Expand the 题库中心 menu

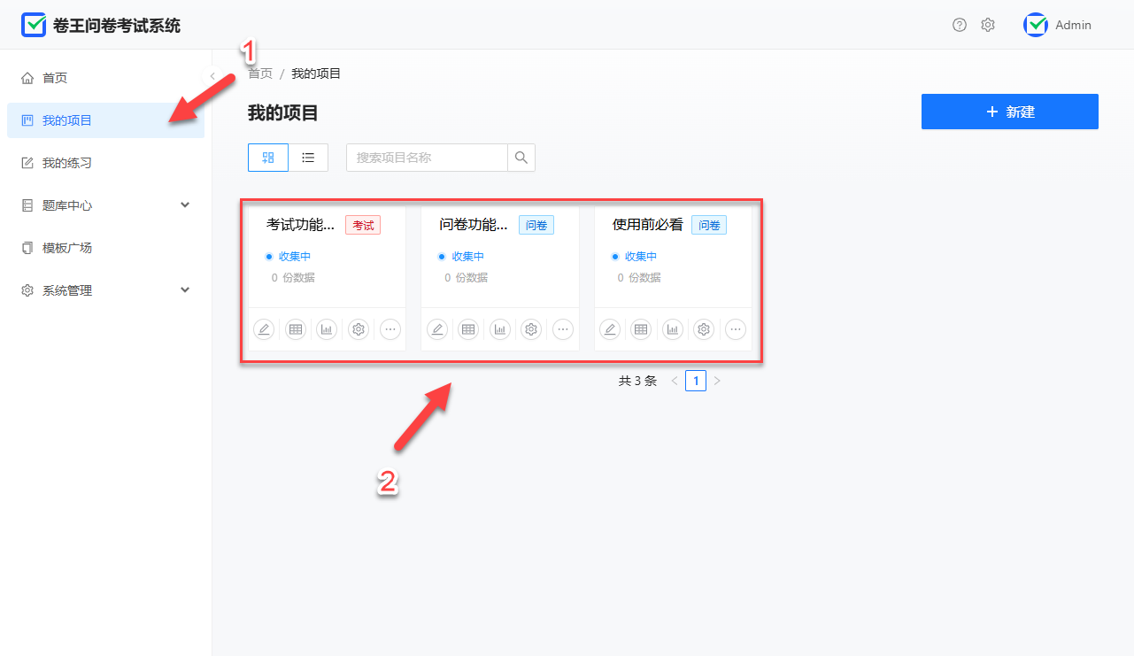[x=105, y=205]
